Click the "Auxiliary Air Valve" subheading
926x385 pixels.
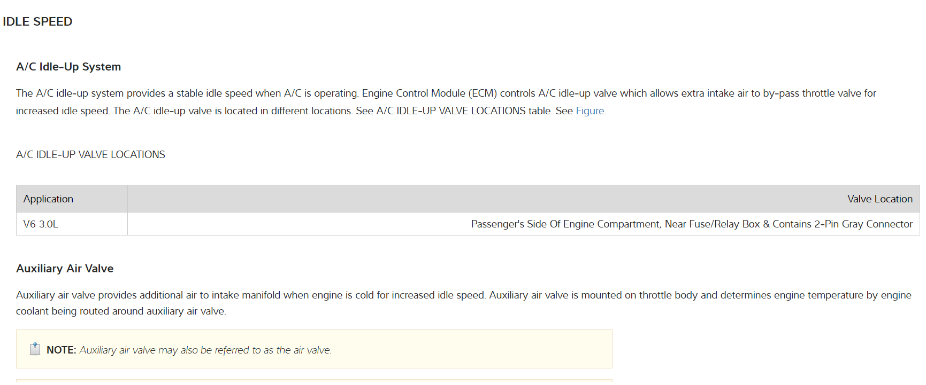[65, 269]
